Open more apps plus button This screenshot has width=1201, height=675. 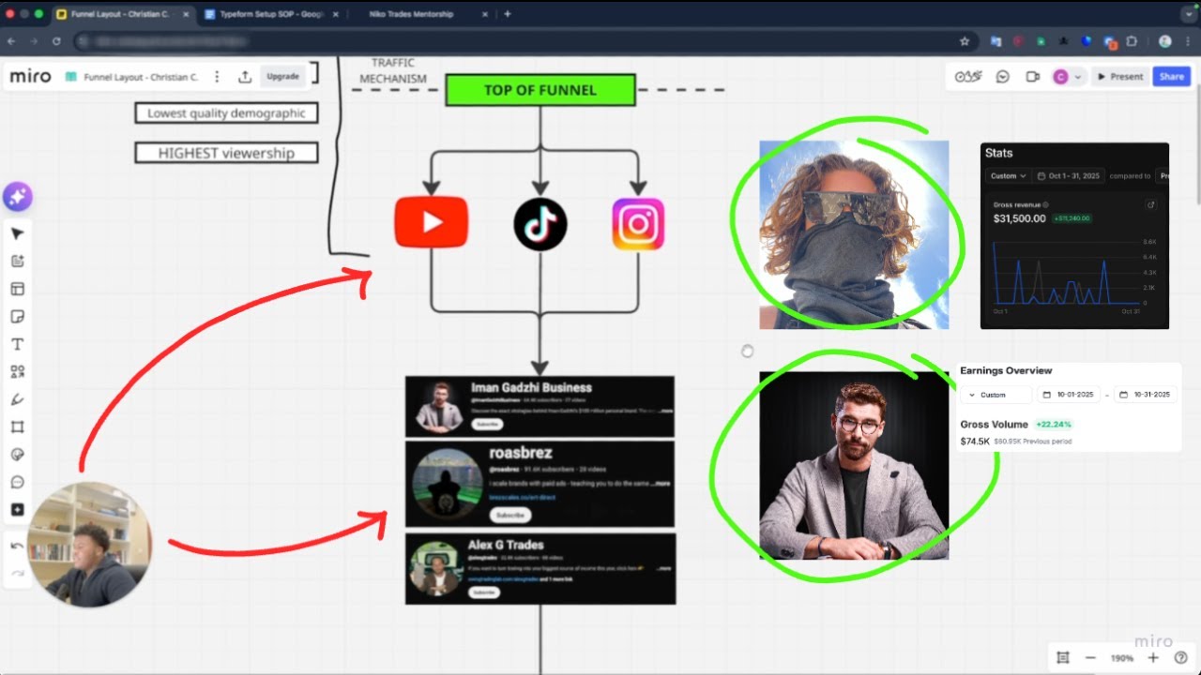tap(18, 510)
